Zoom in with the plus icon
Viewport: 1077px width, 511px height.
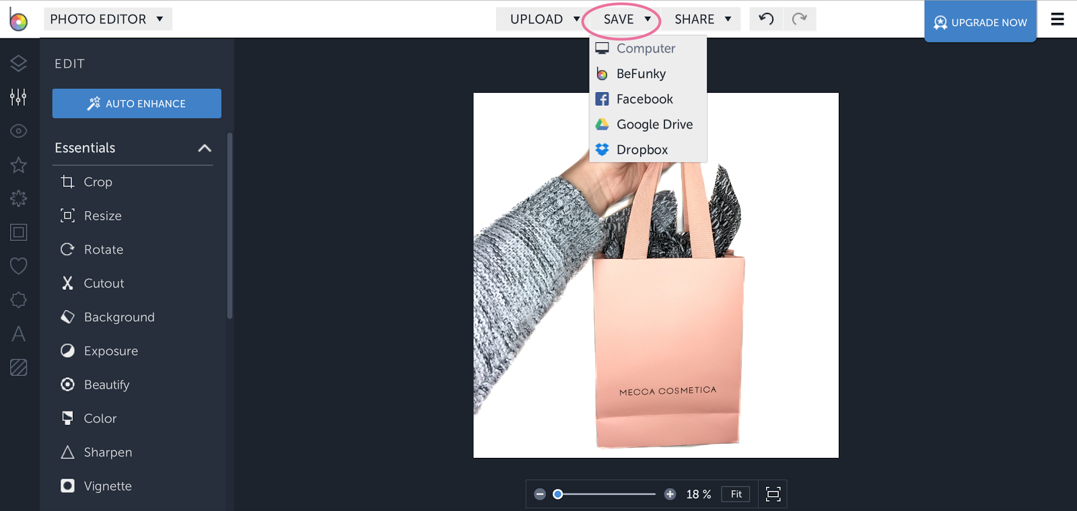pos(670,494)
